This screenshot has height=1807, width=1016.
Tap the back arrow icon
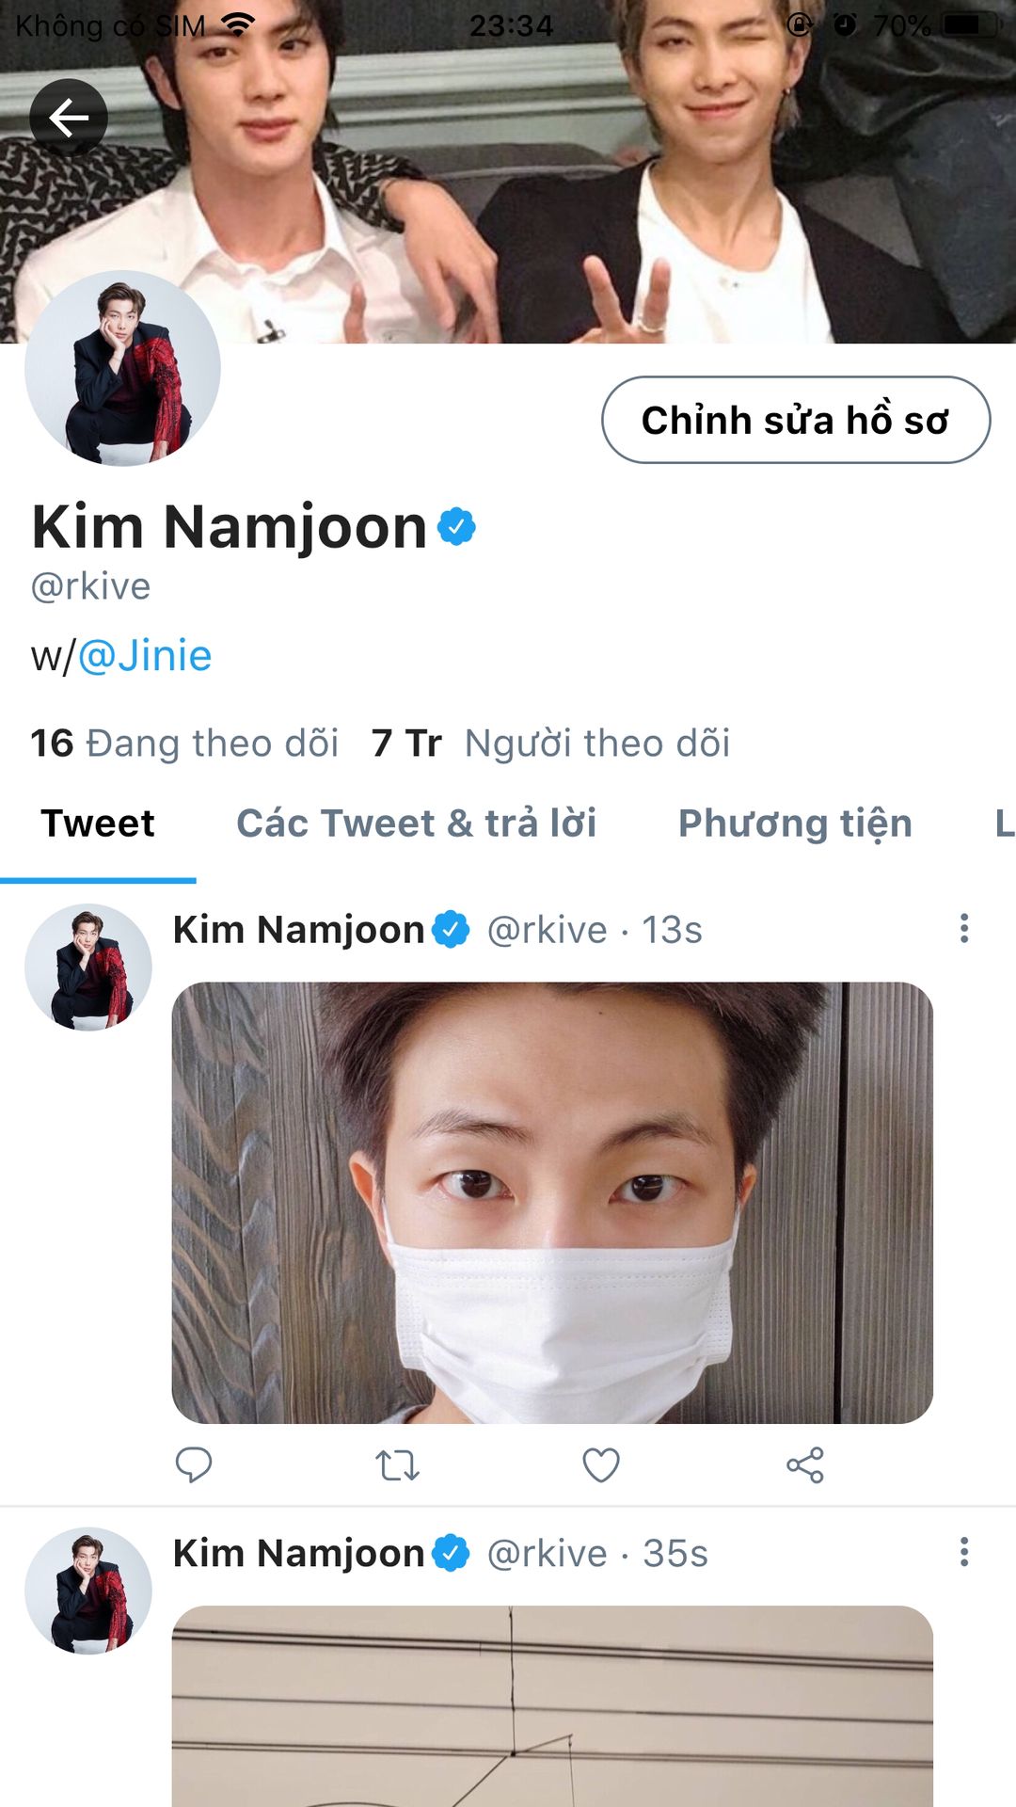tap(69, 118)
